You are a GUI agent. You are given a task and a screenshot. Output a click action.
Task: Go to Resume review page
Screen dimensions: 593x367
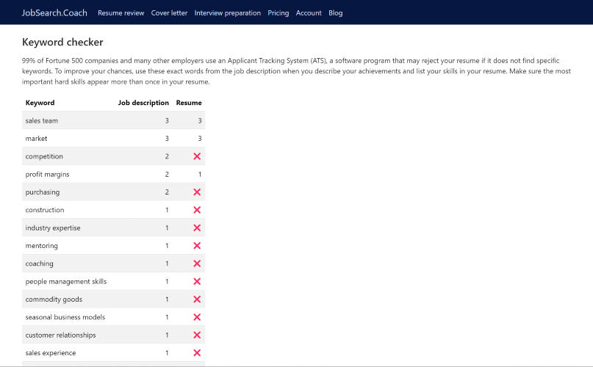pyautogui.click(x=121, y=13)
